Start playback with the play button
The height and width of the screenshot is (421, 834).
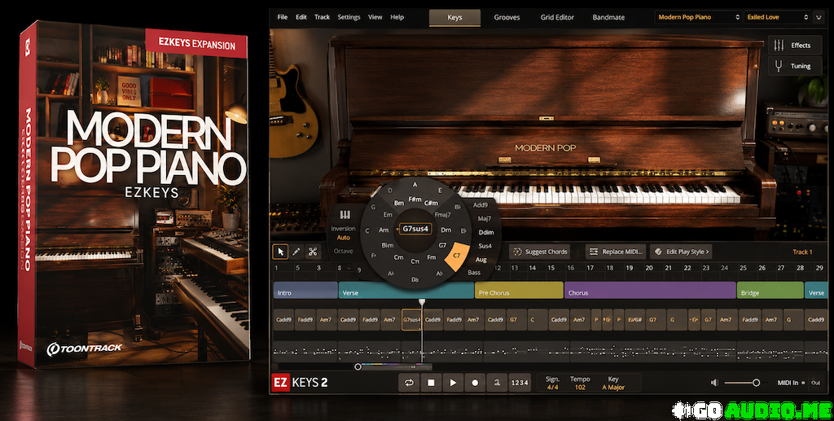(x=453, y=382)
